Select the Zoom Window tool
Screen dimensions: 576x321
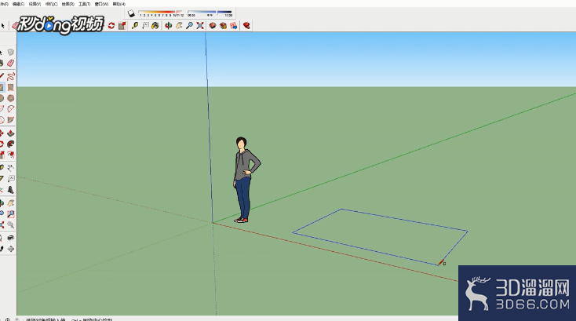coord(11,213)
